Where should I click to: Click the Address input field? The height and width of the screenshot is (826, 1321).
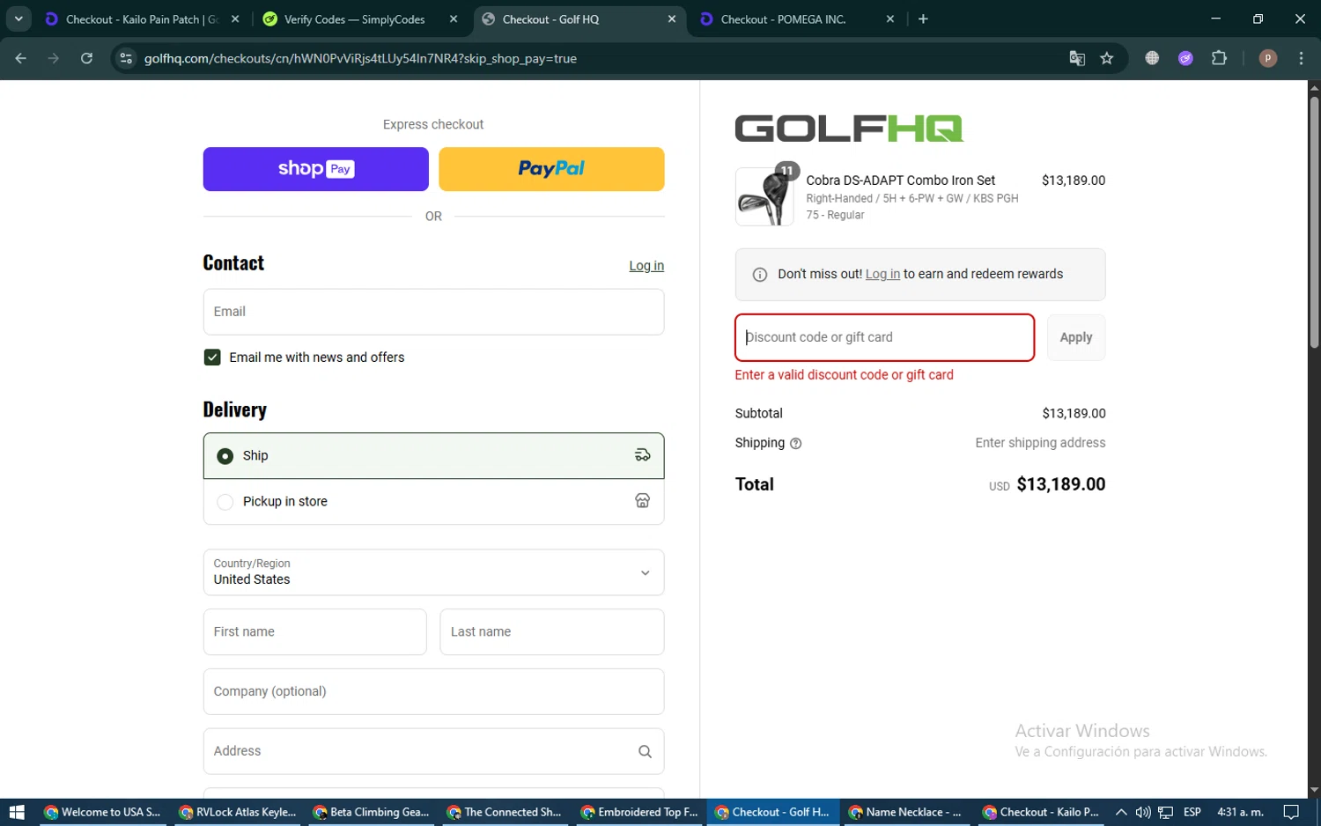click(x=433, y=751)
